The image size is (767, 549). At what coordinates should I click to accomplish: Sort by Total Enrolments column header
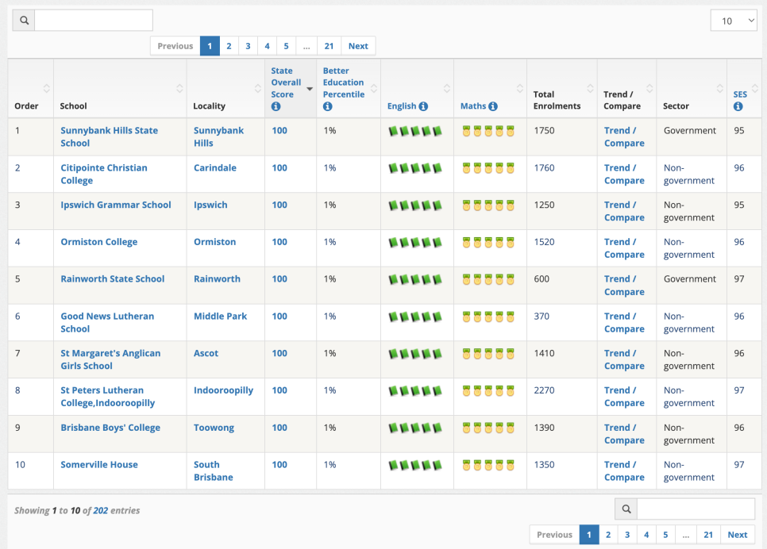pyautogui.click(x=555, y=100)
